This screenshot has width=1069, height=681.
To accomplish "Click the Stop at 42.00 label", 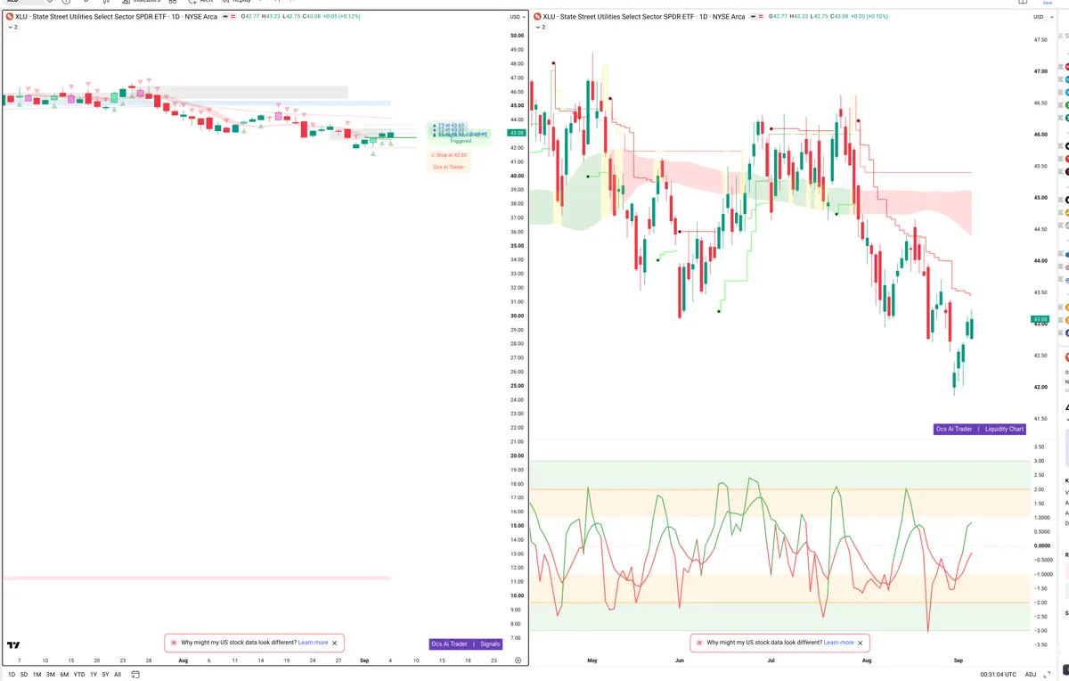I will tap(449, 155).
